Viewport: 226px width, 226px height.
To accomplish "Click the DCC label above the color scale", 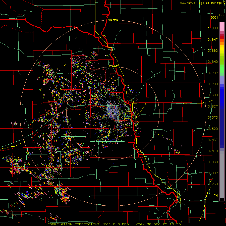I will 220,15.
